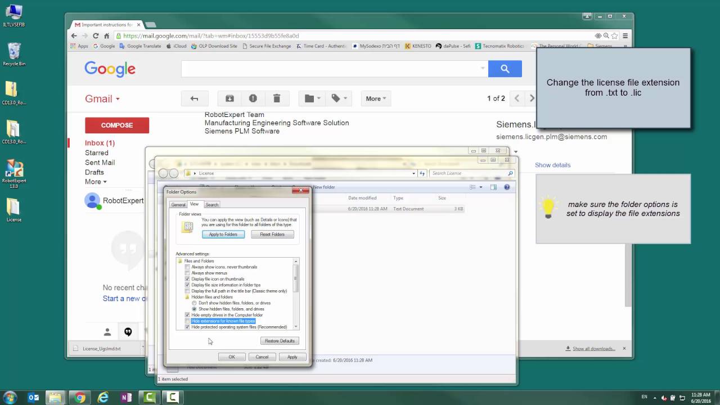Image resolution: width=720 pixels, height=405 pixels.
Task: Delete the email with trash icon
Action: coord(277,98)
